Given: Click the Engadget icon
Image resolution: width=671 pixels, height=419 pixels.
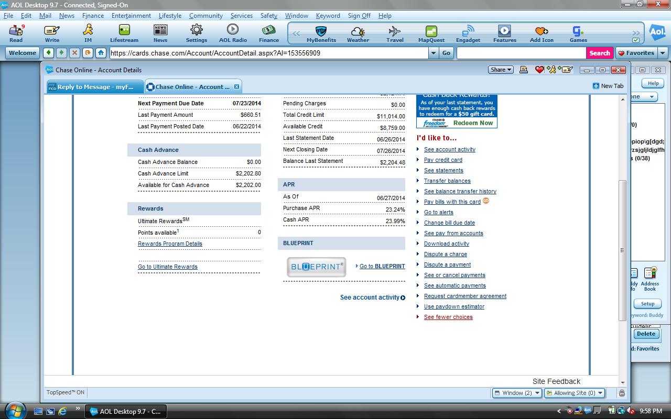Looking at the screenshot, I should [x=468, y=34].
